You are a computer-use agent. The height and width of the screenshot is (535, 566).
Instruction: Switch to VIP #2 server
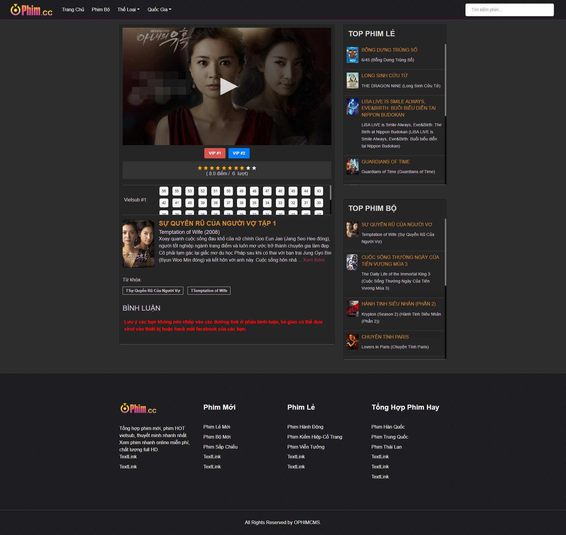(x=239, y=153)
